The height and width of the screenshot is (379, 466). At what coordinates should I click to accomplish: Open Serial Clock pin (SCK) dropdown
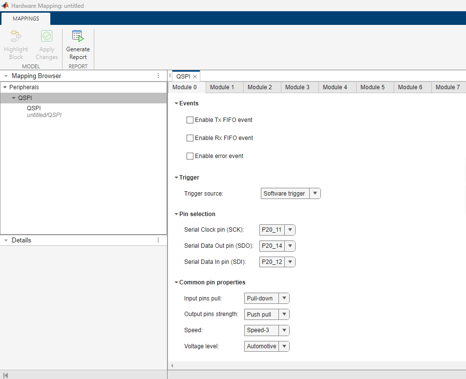coord(277,230)
